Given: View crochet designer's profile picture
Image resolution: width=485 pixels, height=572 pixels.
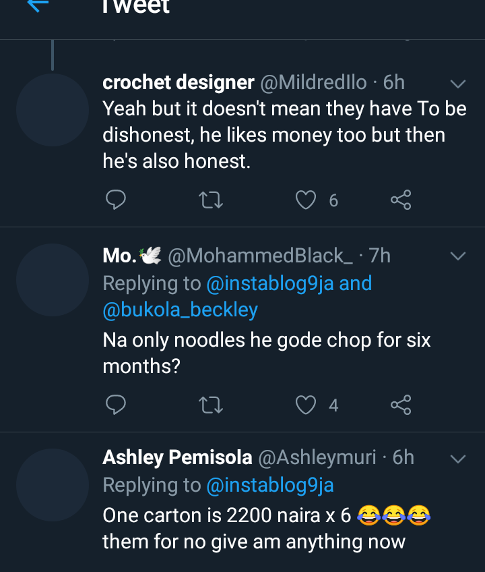Looking at the screenshot, I should pos(53,110).
